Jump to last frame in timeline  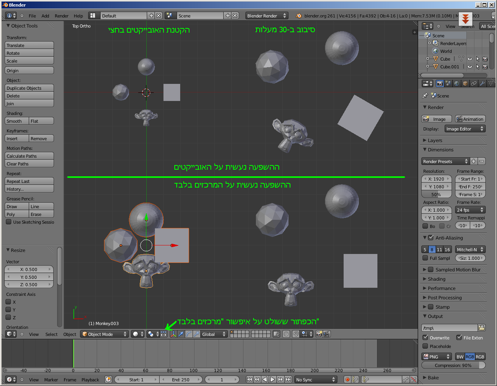click(x=288, y=379)
